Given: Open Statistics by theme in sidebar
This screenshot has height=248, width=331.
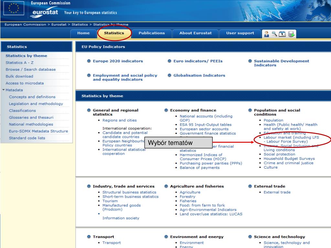Looking at the screenshot, I should tap(27, 56).
